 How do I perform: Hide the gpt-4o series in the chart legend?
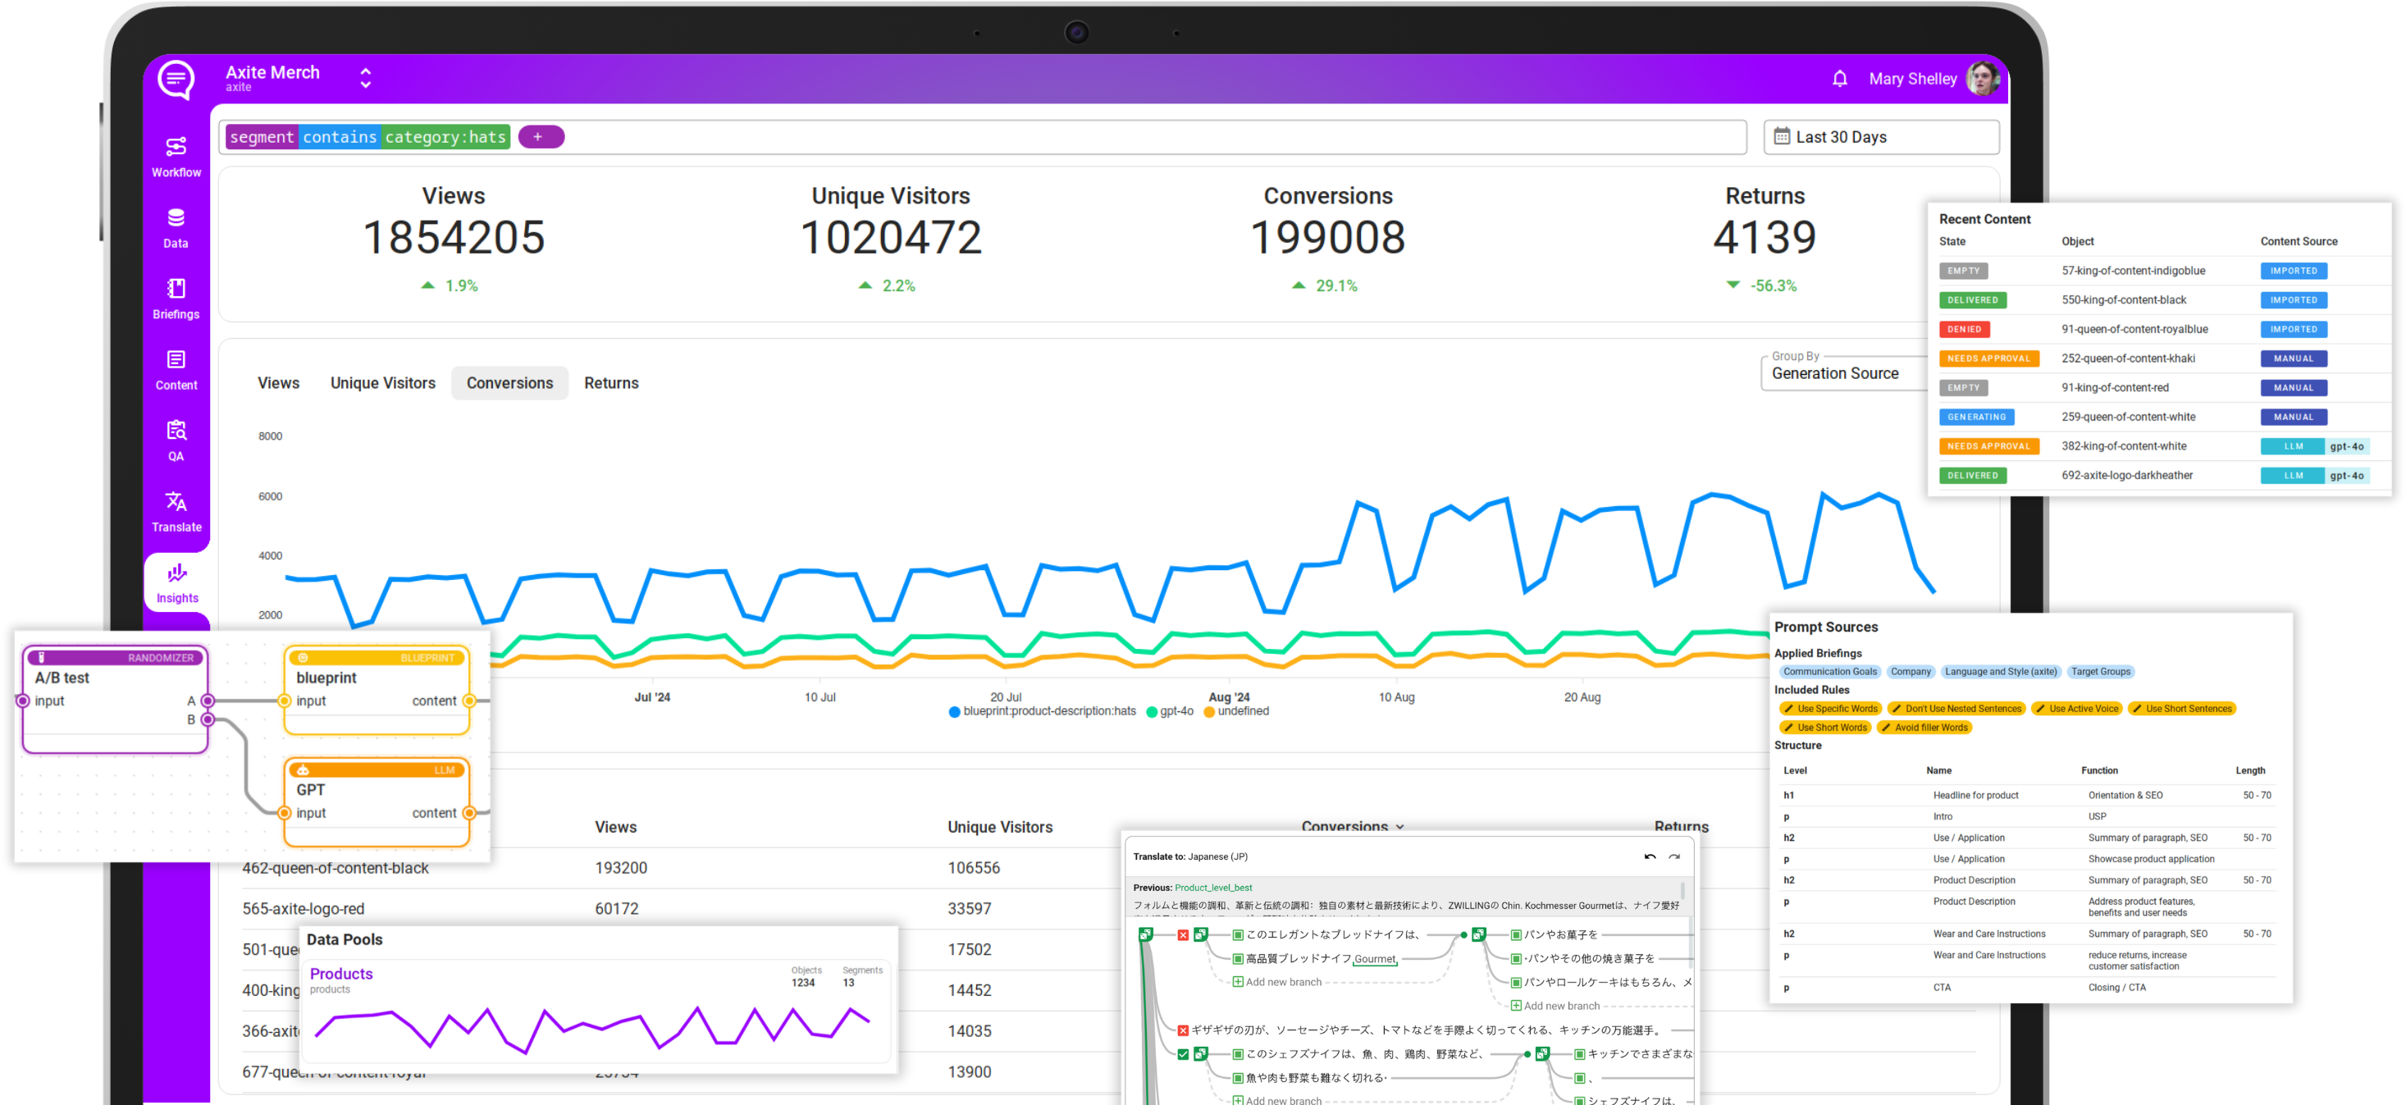(x=1170, y=710)
